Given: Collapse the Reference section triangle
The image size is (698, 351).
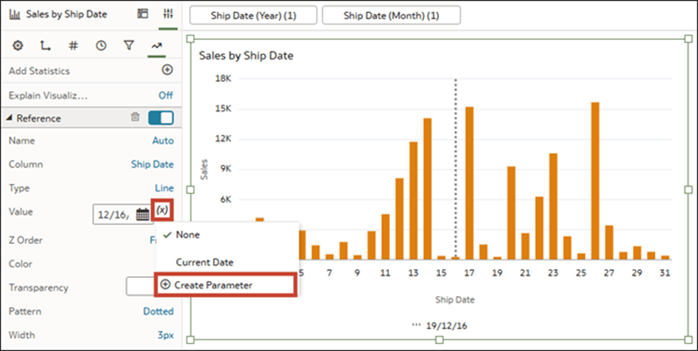Looking at the screenshot, I should (x=10, y=118).
